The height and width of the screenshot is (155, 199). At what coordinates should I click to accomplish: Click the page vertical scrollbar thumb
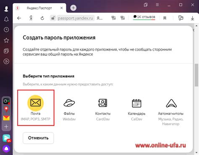(196, 75)
